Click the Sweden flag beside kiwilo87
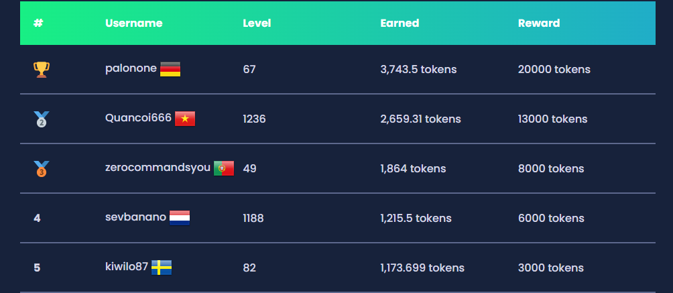 click(x=162, y=268)
